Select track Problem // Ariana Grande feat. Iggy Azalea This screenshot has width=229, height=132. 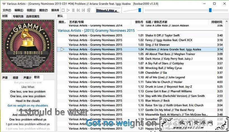(140, 49)
